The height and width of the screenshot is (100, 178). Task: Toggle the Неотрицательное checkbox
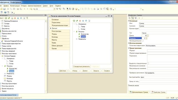(143, 41)
